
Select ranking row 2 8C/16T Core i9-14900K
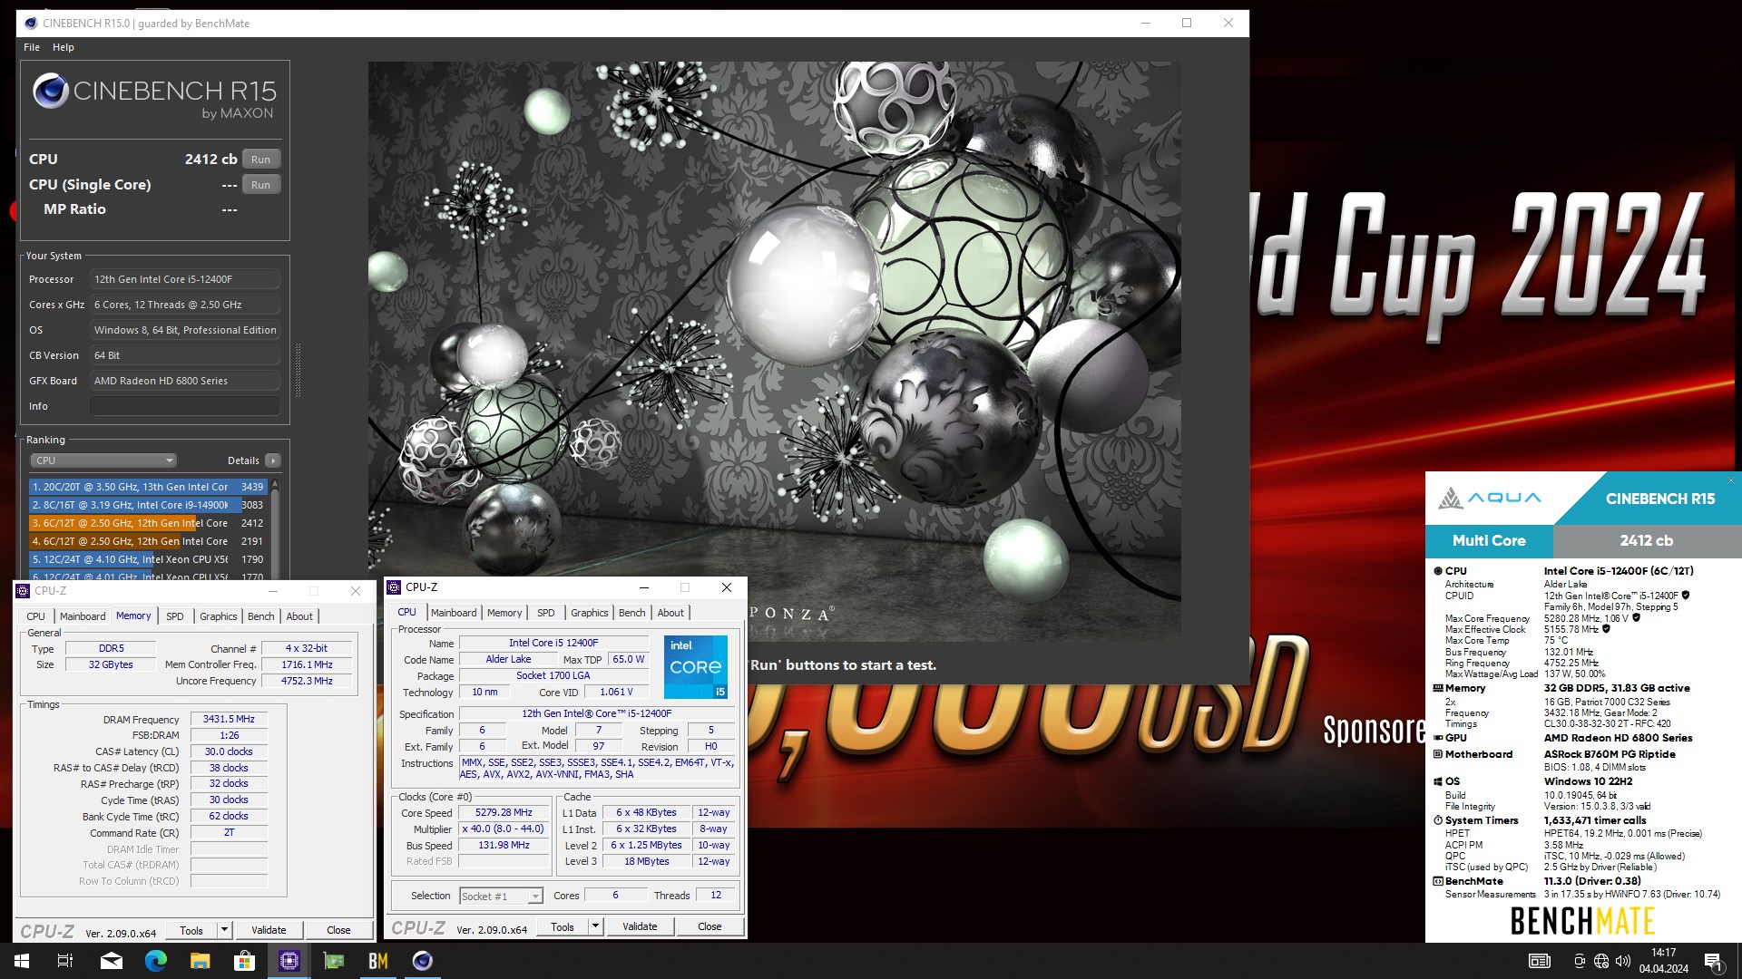pyautogui.click(x=148, y=505)
